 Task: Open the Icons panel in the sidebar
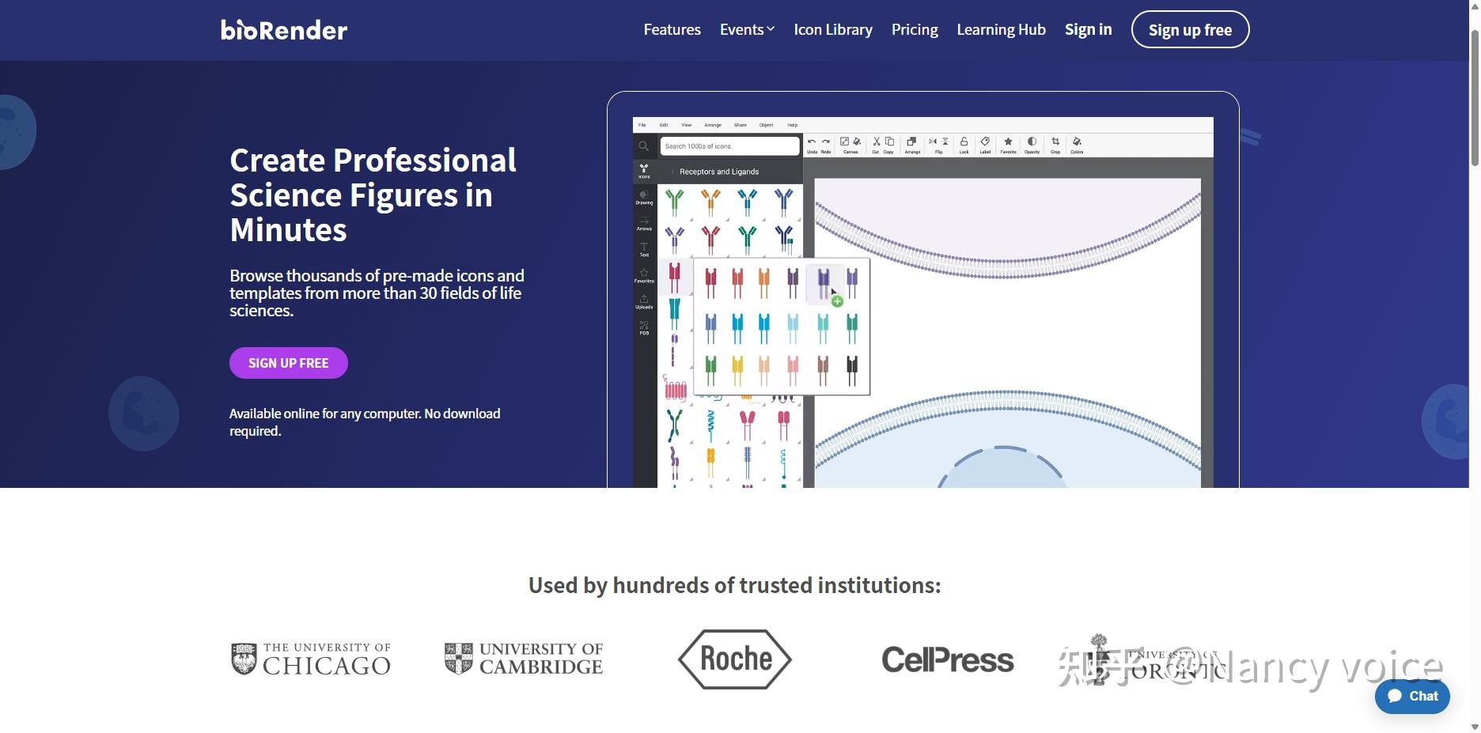click(x=644, y=171)
